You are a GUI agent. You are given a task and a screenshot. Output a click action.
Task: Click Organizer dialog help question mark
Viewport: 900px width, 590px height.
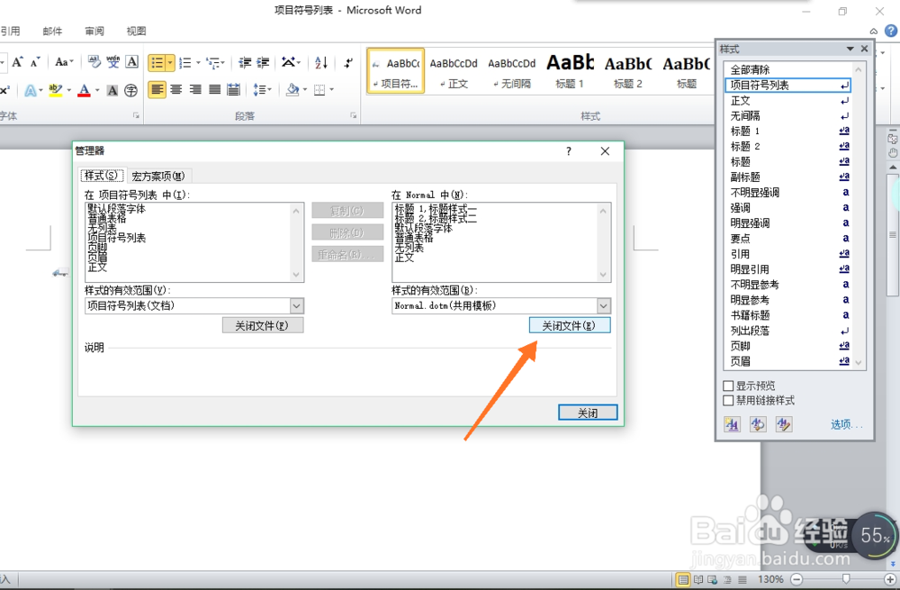(569, 151)
